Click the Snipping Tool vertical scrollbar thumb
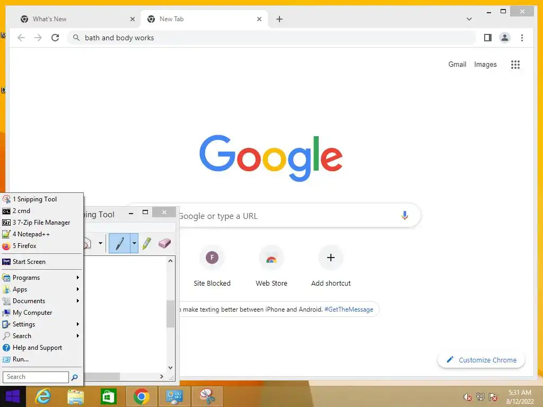The height and width of the screenshot is (407, 543). (x=170, y=314)
